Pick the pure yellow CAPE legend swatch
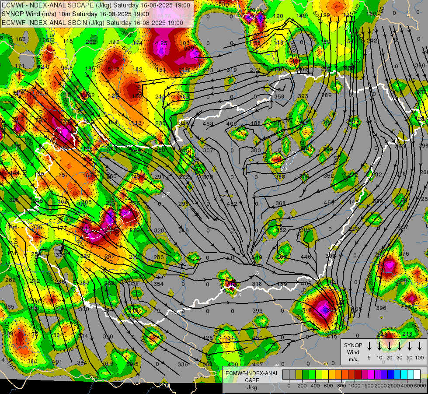Image resolution: width=428 pixels, height=394 pixels. 325,374
